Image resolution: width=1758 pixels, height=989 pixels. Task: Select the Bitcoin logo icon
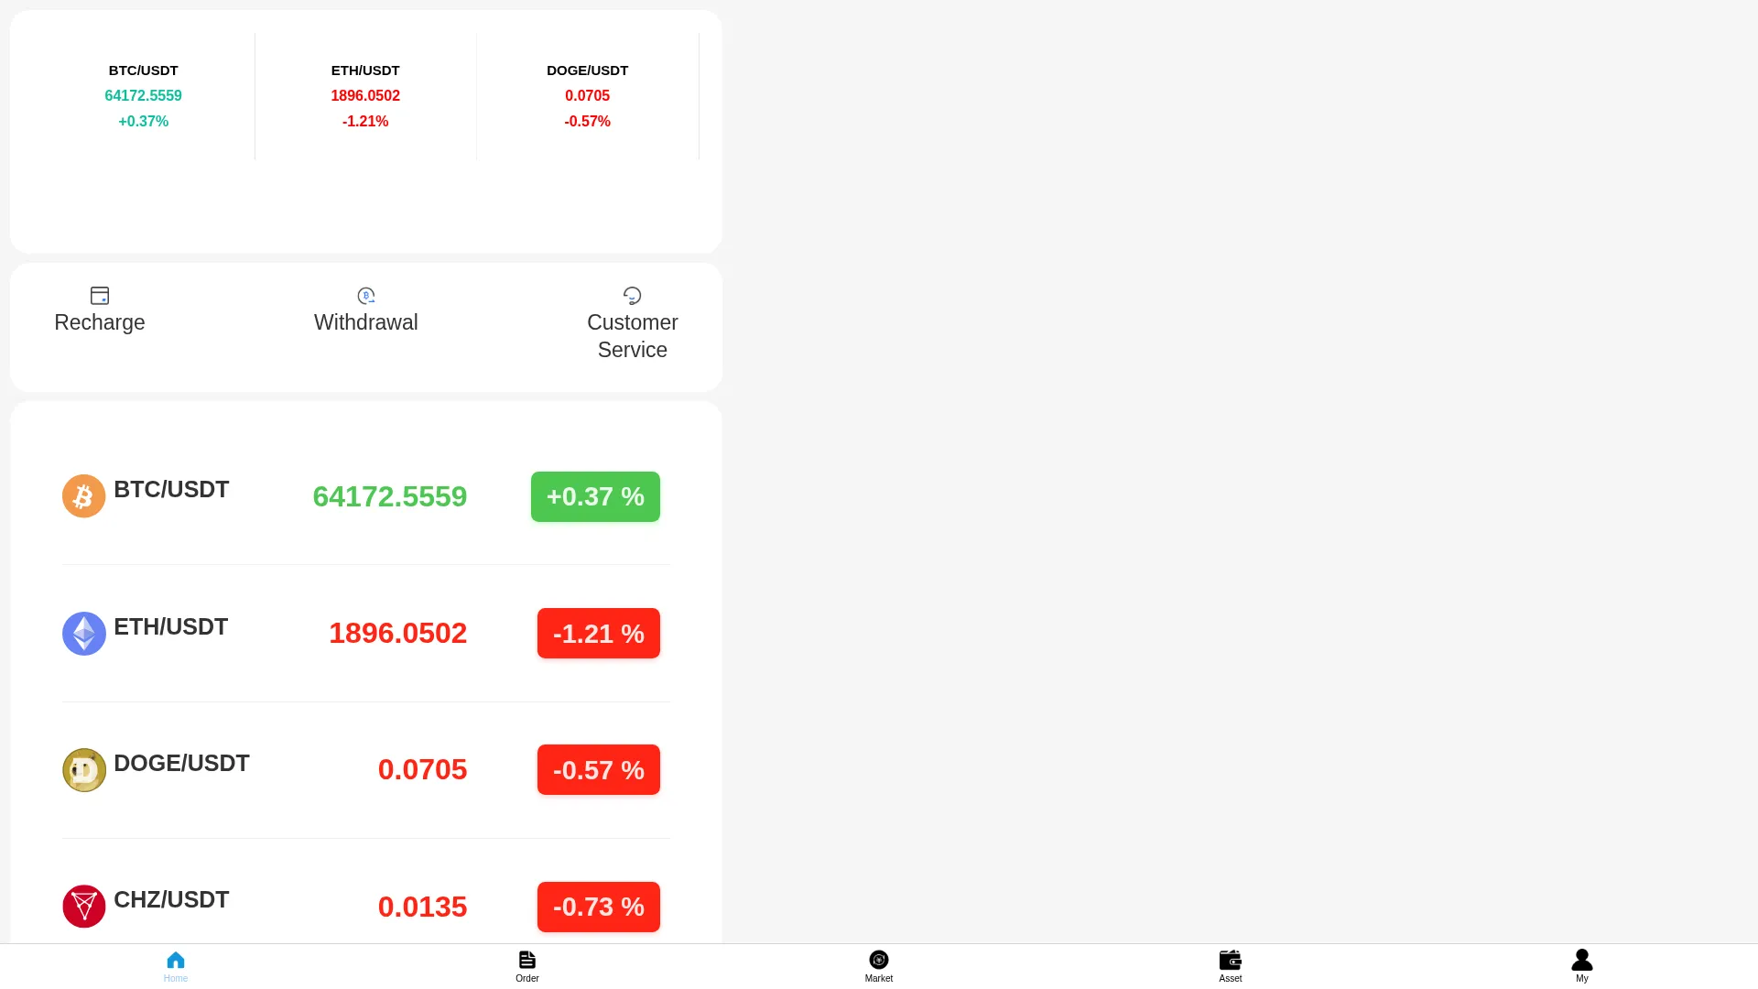click(83, 496)
